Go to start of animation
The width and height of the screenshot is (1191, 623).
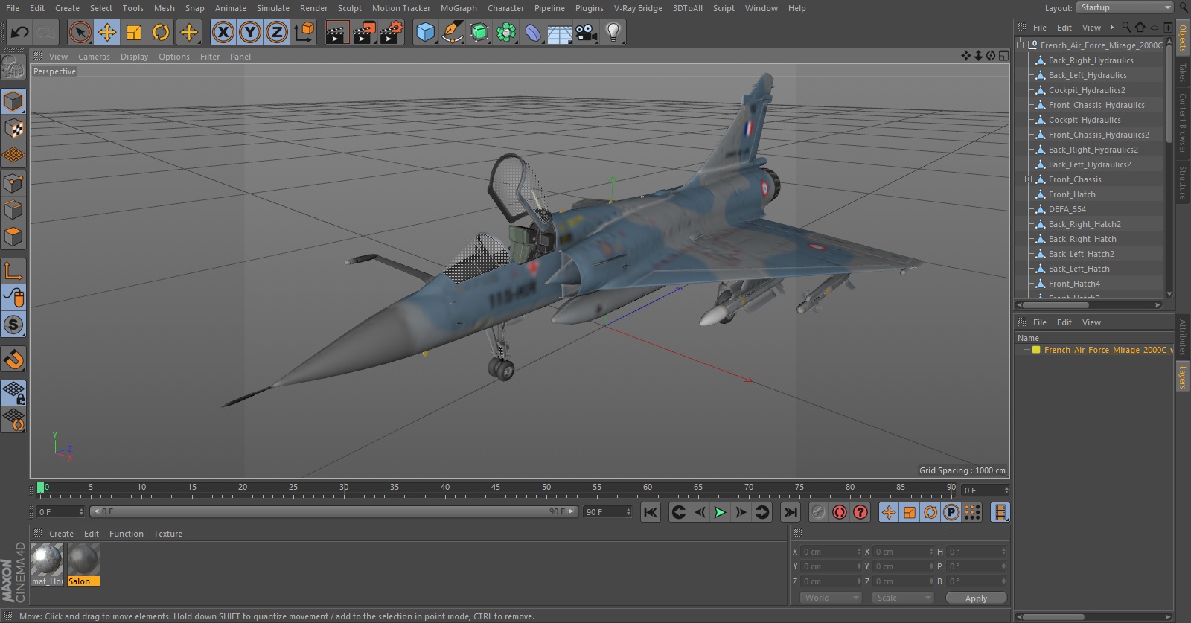tap(651, 512)
